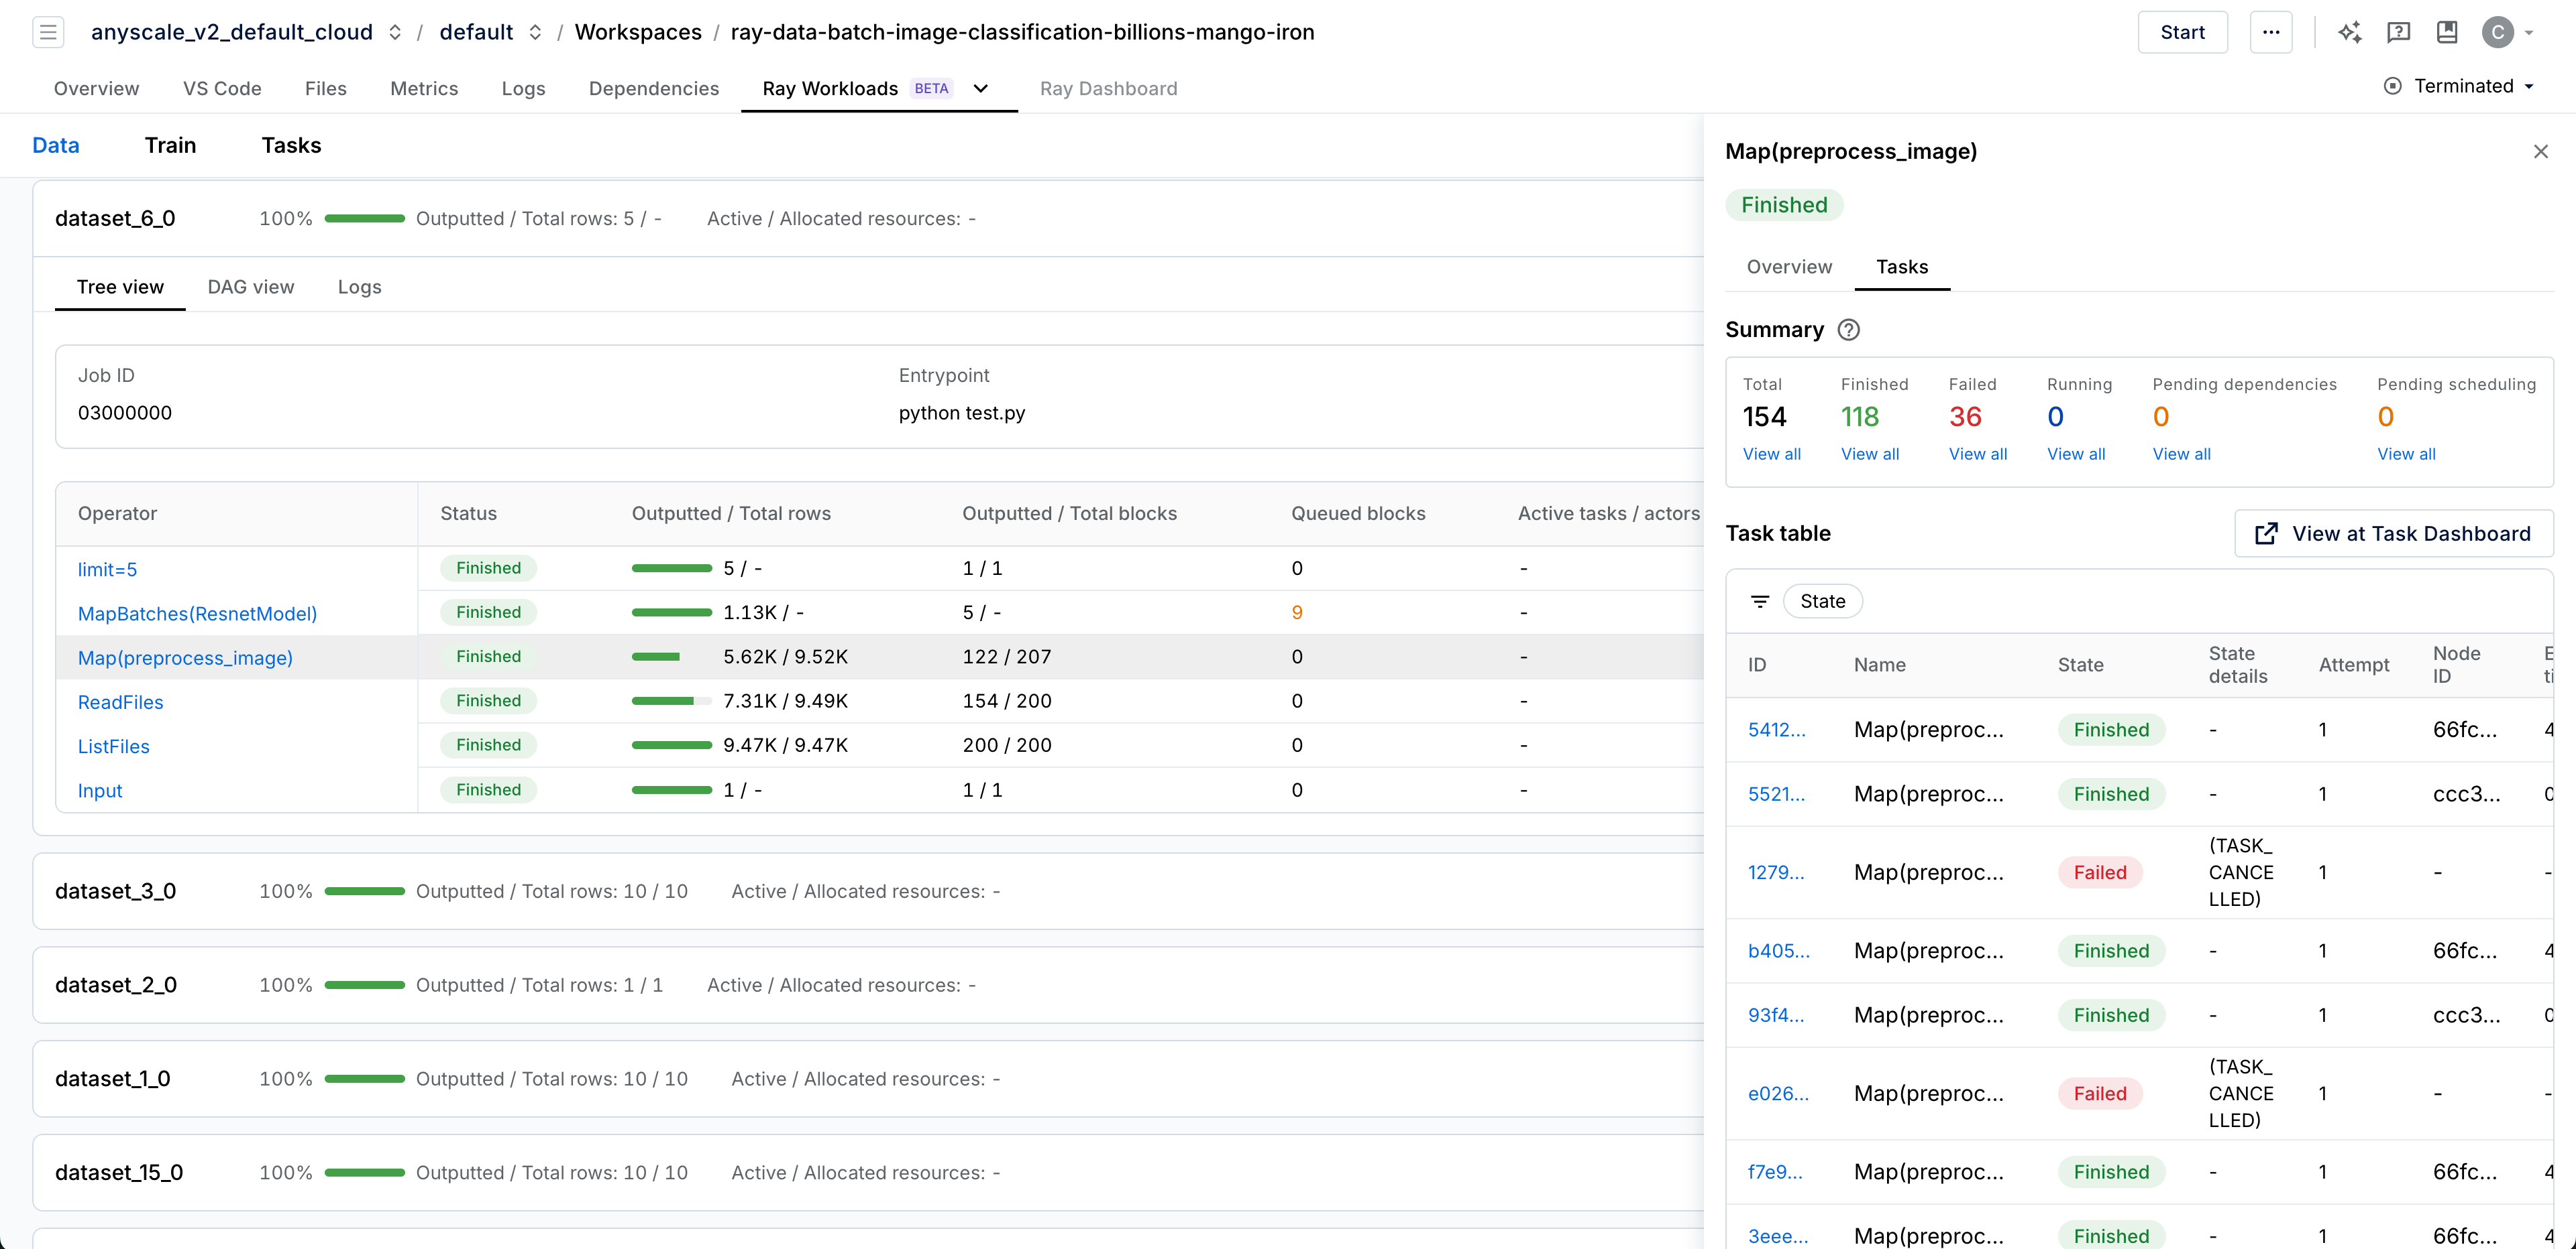Open the documentation book icon
2576x1249 pixels.
click(2447, 31)
